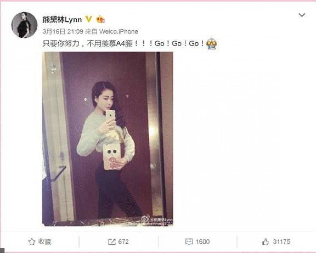This screenshot has height=253, width=316.
Task: Click the star favorite icon
Action: (32, 241)
